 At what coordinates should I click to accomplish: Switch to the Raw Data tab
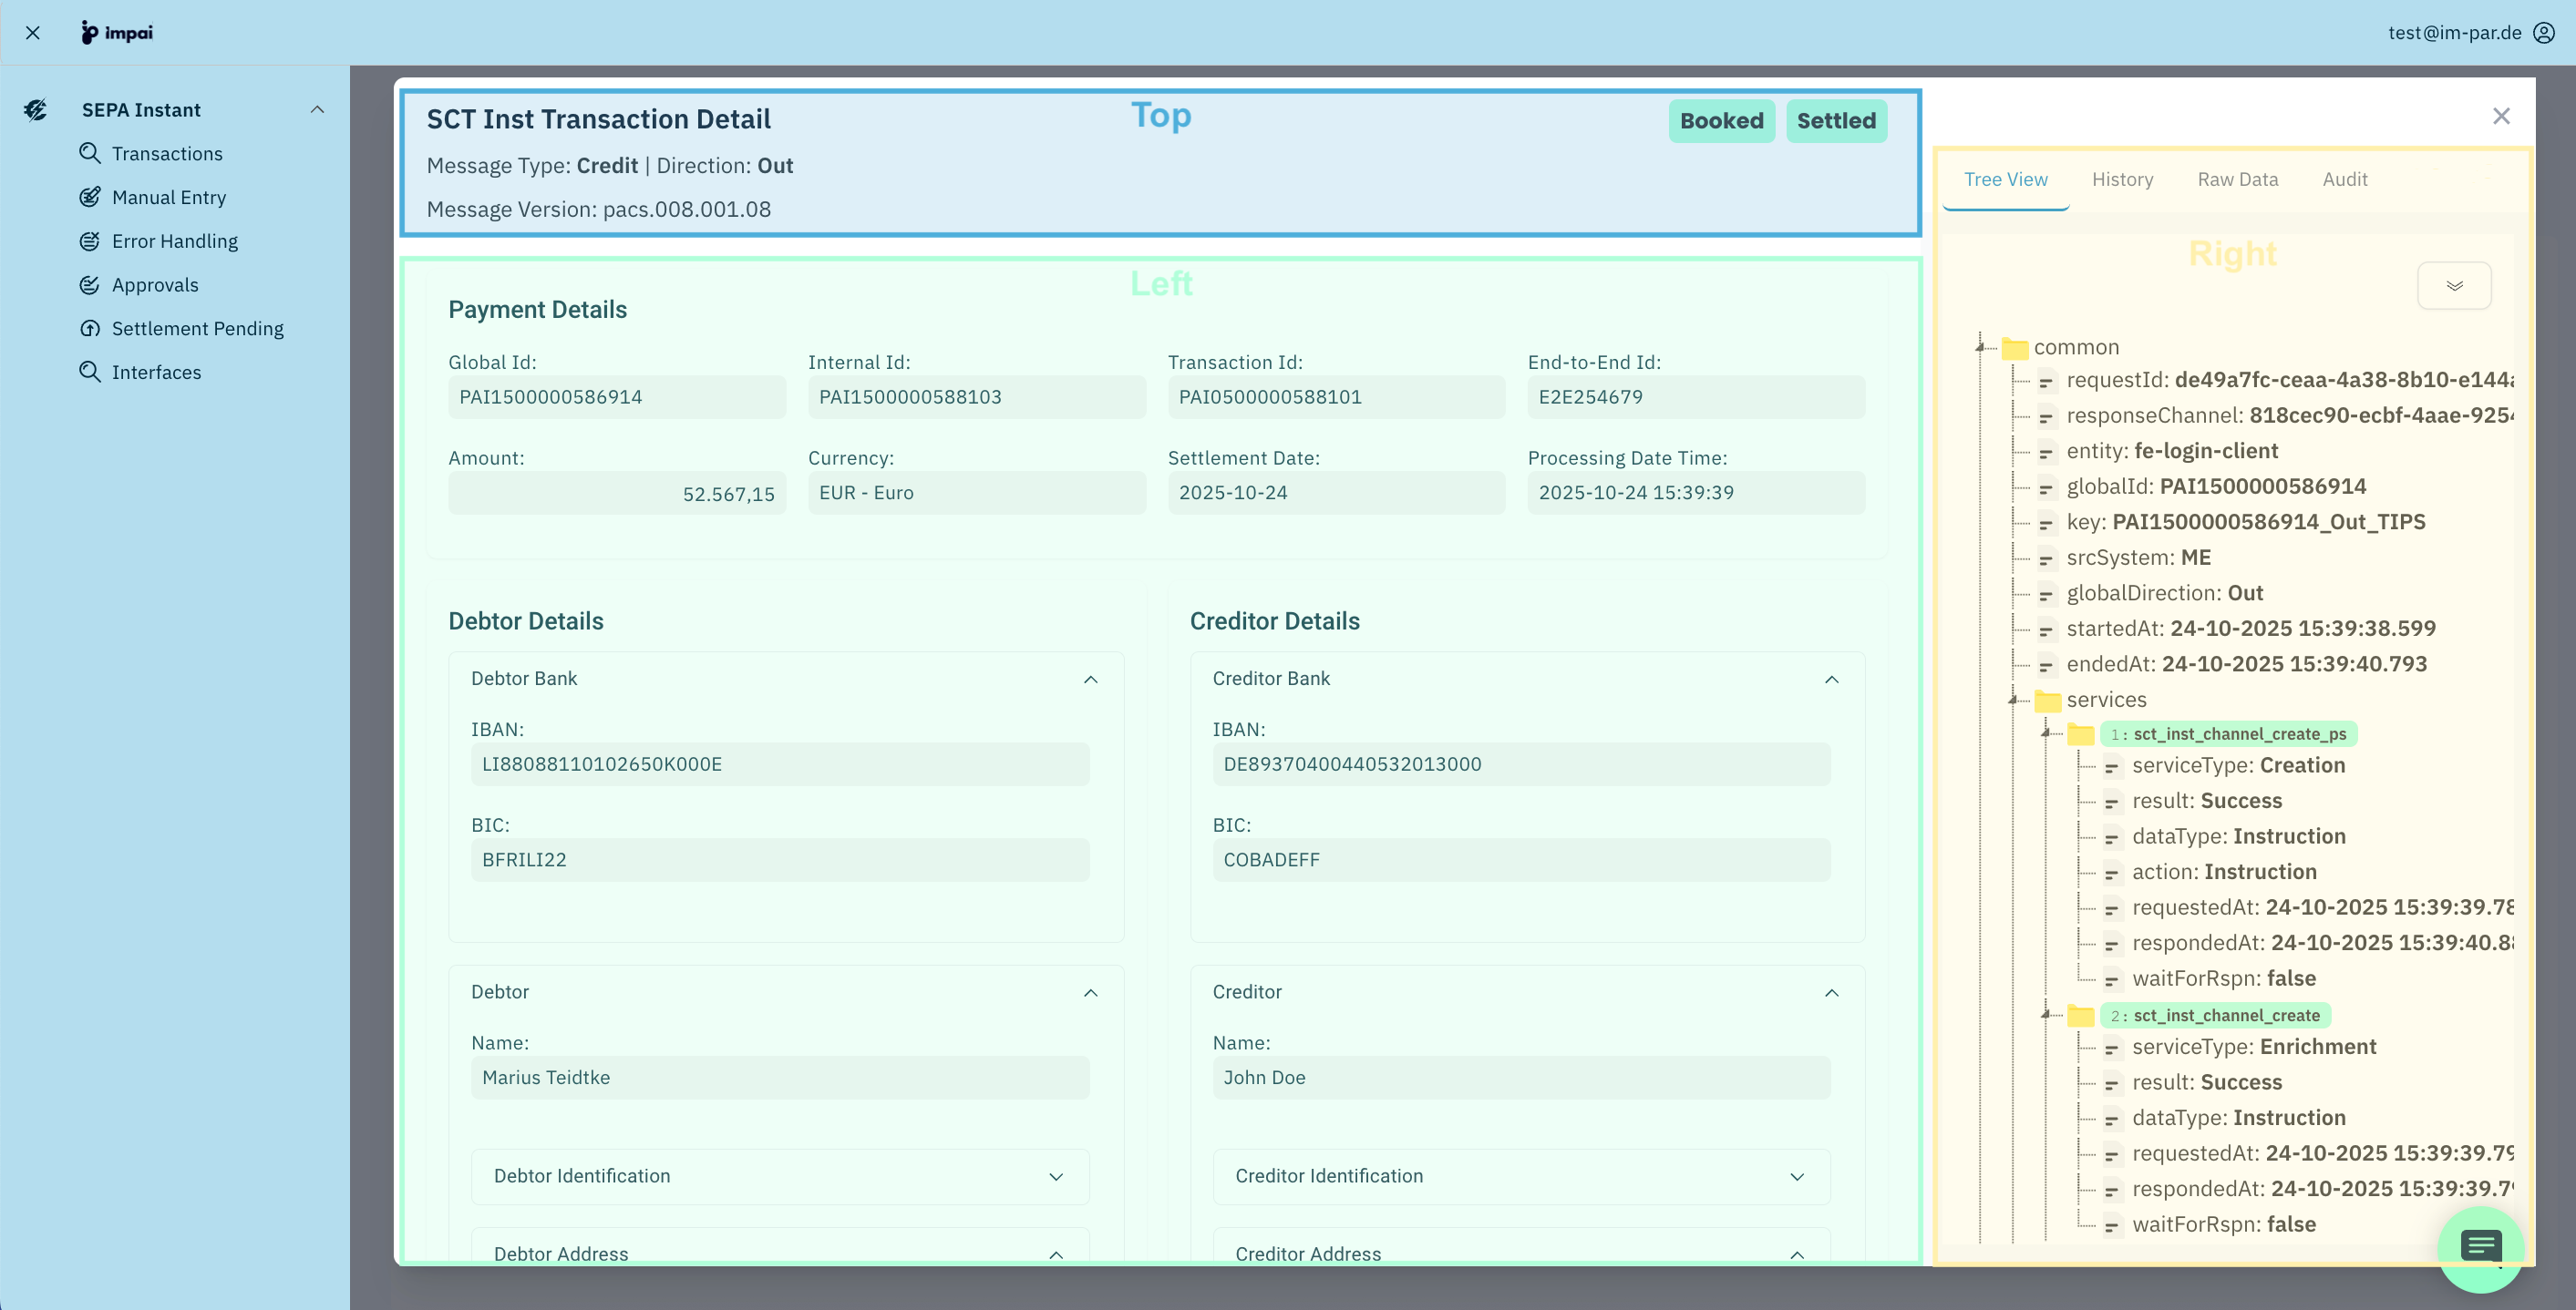pyautogui.click(x=2238, y=179)
